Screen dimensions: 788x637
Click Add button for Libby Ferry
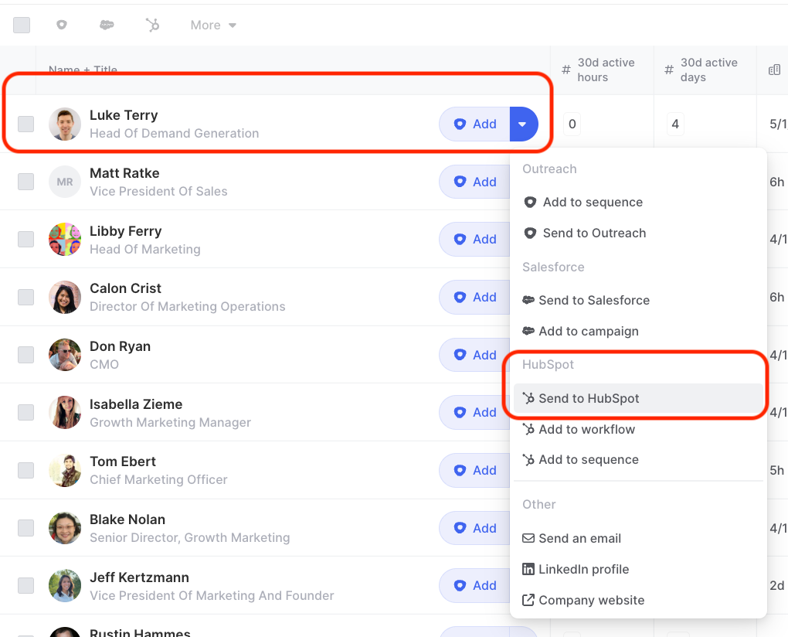click(x=474, y=240)
